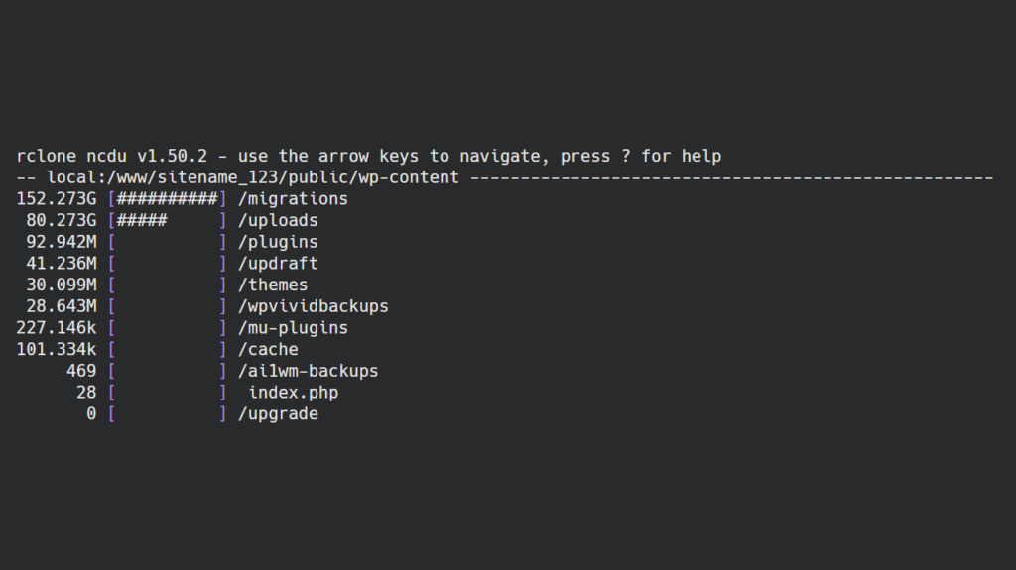Click the half-filled usage bar for uploads
Viewport: 1016px width, 570px height.
(x=167, y=220)
